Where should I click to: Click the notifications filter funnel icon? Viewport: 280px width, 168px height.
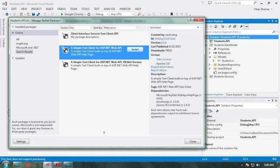203,3
